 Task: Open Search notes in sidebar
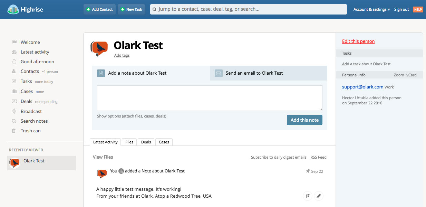pos(34,121)
